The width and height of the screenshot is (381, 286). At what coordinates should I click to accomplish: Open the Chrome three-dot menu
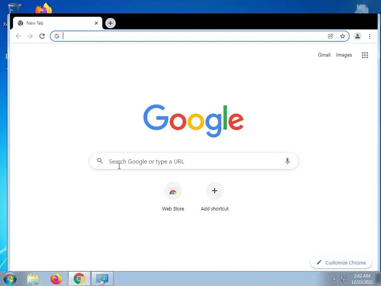[x=369, y=36]
